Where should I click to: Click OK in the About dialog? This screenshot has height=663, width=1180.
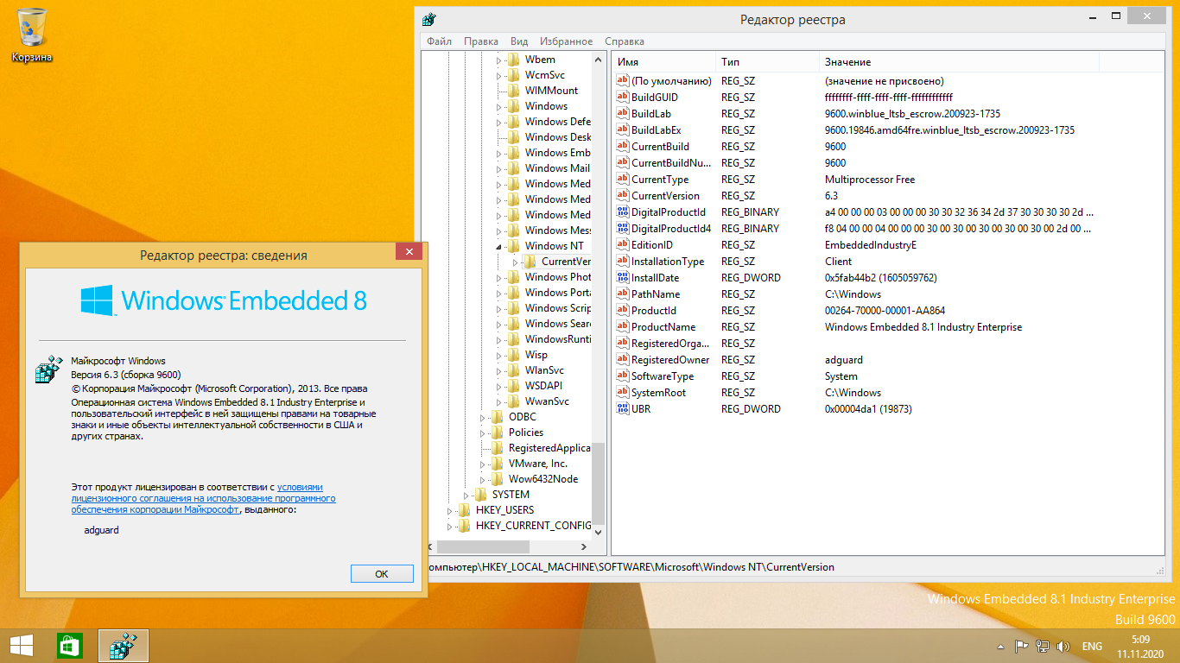point(382,573)
